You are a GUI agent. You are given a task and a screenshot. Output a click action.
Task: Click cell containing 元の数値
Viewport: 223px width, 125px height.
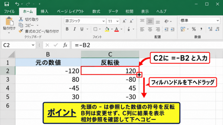coord(48,62)
